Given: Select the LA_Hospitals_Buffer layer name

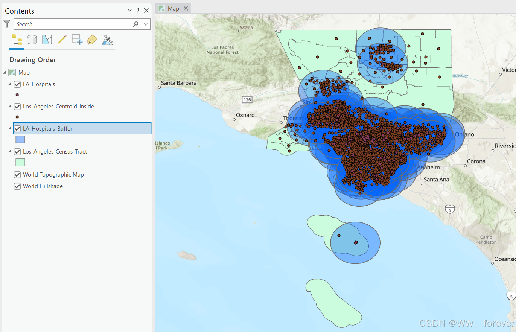Looking at the screenshot, I should point(48,128).
